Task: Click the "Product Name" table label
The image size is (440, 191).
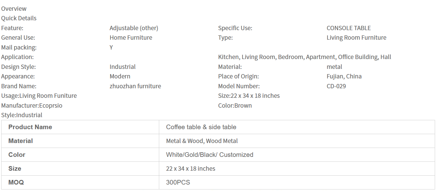Action: click(30, 127)
